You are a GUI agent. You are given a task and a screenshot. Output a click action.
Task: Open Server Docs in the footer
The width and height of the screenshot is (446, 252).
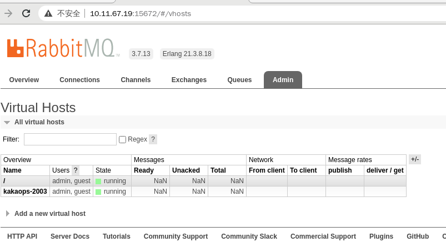coord(70,236)
